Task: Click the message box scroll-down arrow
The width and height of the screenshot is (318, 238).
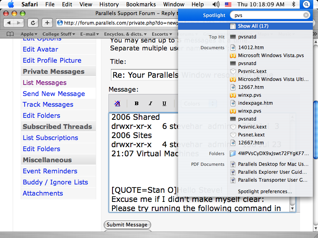Action: tap(292, 209)
